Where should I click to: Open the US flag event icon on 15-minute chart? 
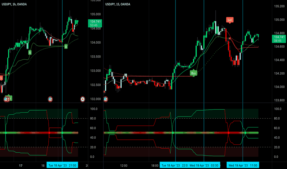[105, 99]
